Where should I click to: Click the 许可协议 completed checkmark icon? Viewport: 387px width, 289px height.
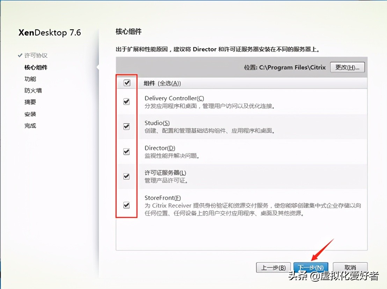pos(20,55)
